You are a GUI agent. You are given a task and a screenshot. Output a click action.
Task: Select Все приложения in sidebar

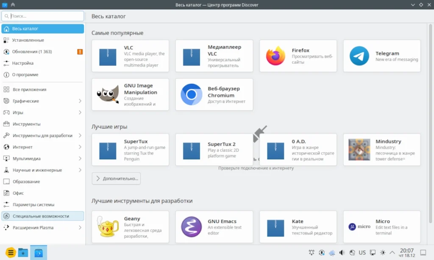point(43,90)
